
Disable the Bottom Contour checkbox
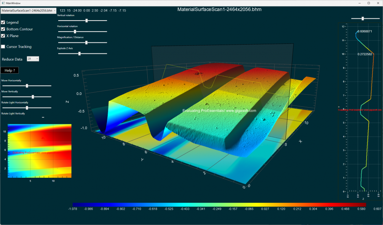pos(3,29)
